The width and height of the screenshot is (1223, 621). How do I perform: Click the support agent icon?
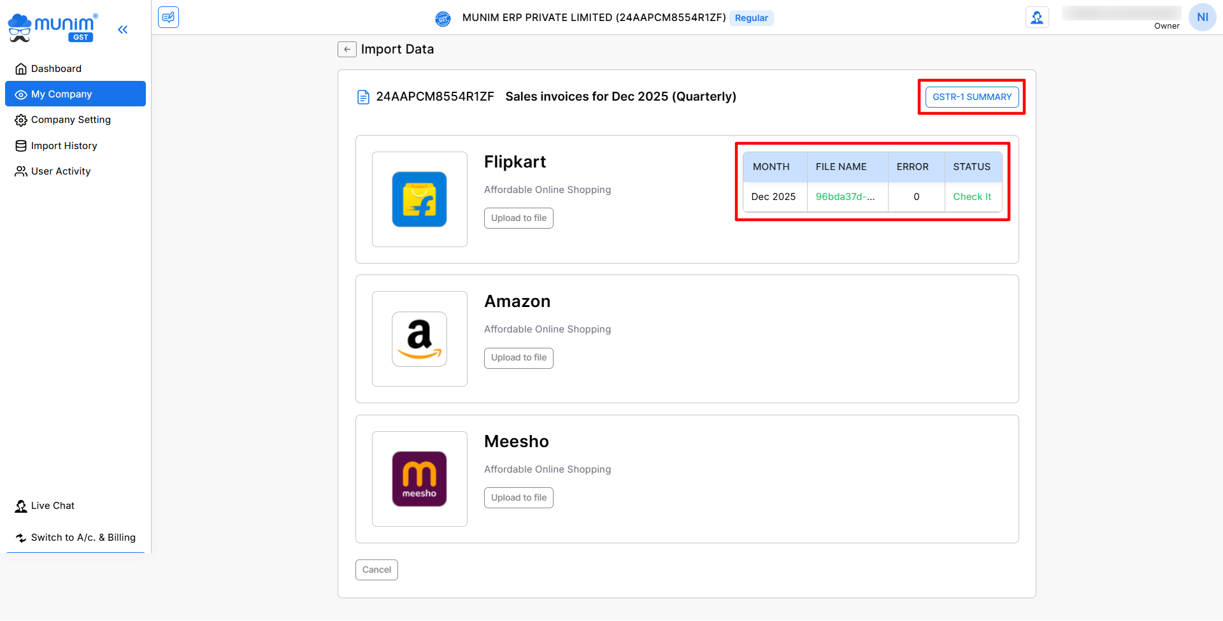1037,17
